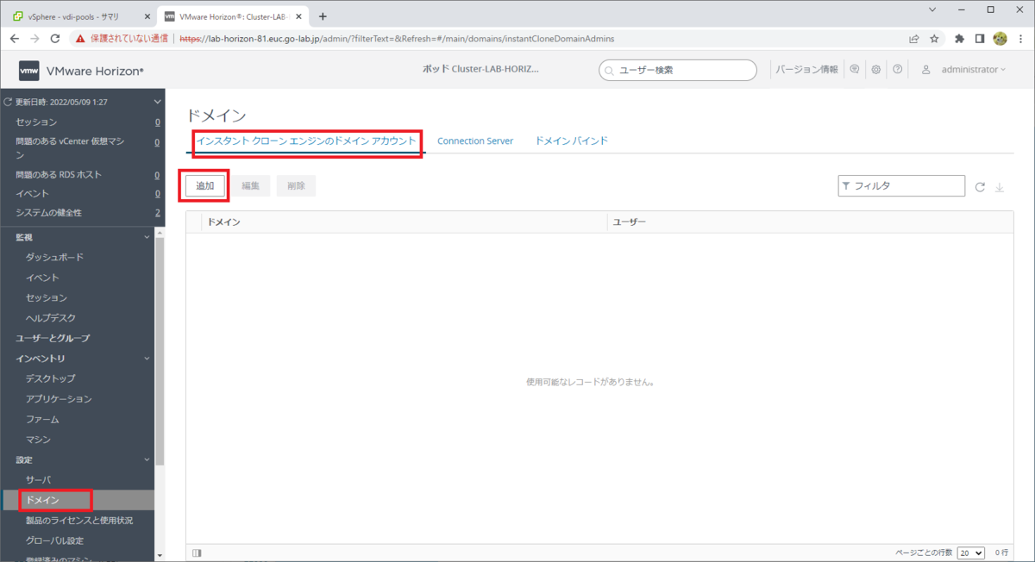Open the rows per page dropdown showing 20
Image resolution: width=1035 pixels, height=562 pixels.
coord(970,553)
